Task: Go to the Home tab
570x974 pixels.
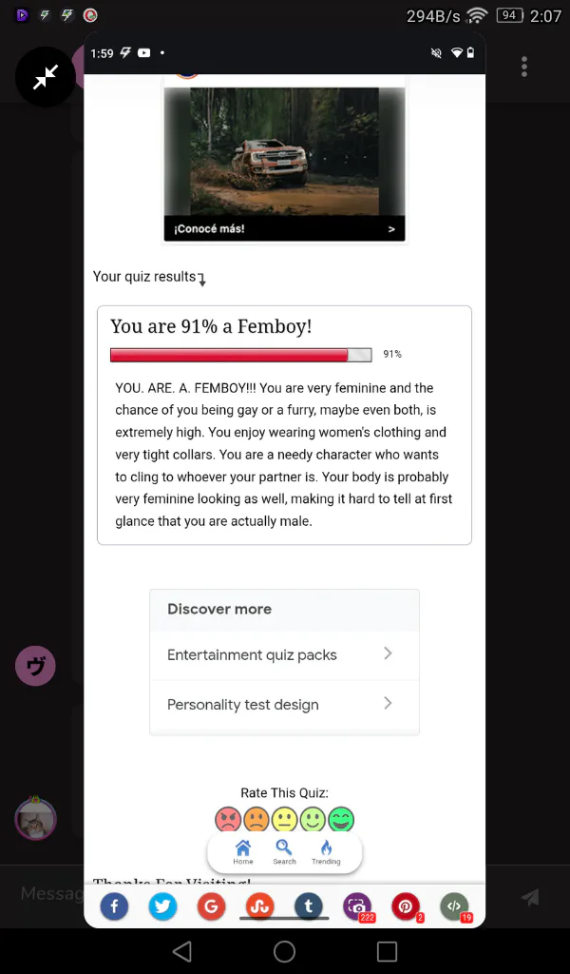Action: 243,851
